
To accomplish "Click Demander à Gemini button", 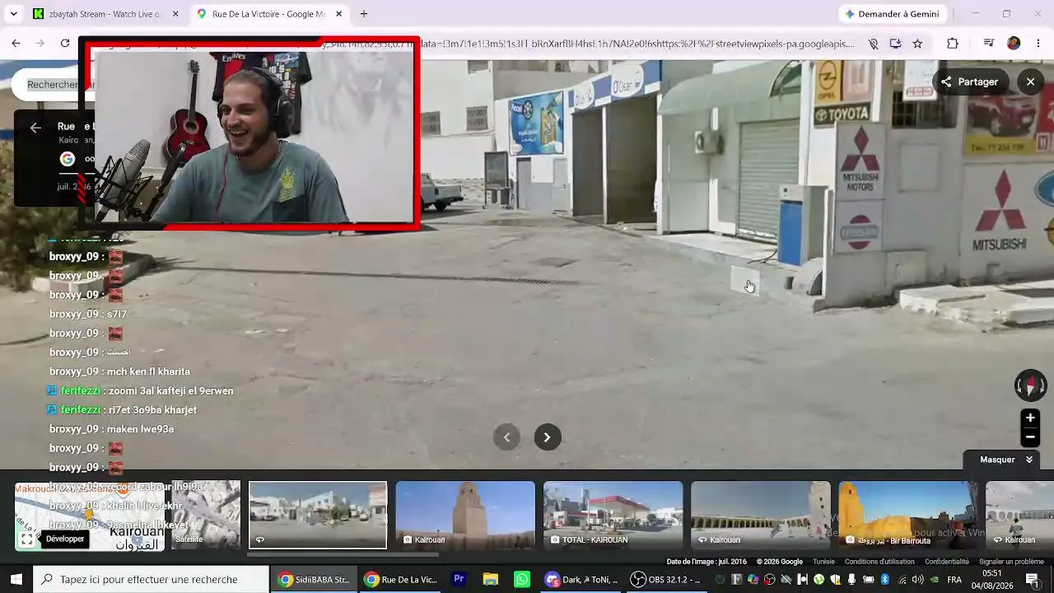I will pos(892,14).
